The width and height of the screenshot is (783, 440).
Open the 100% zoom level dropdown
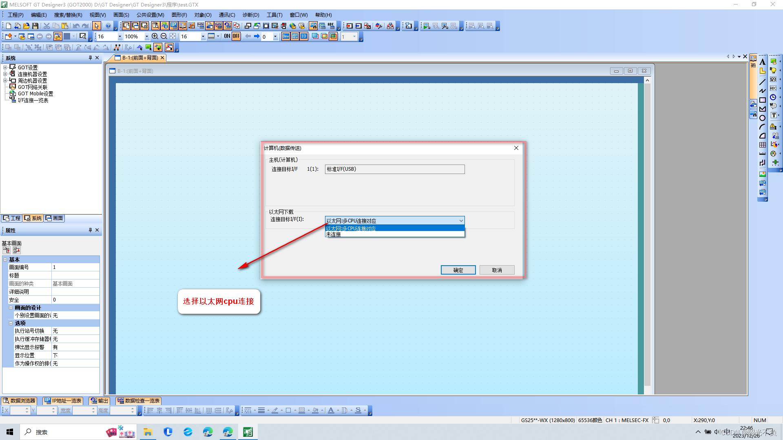point(147,37)
